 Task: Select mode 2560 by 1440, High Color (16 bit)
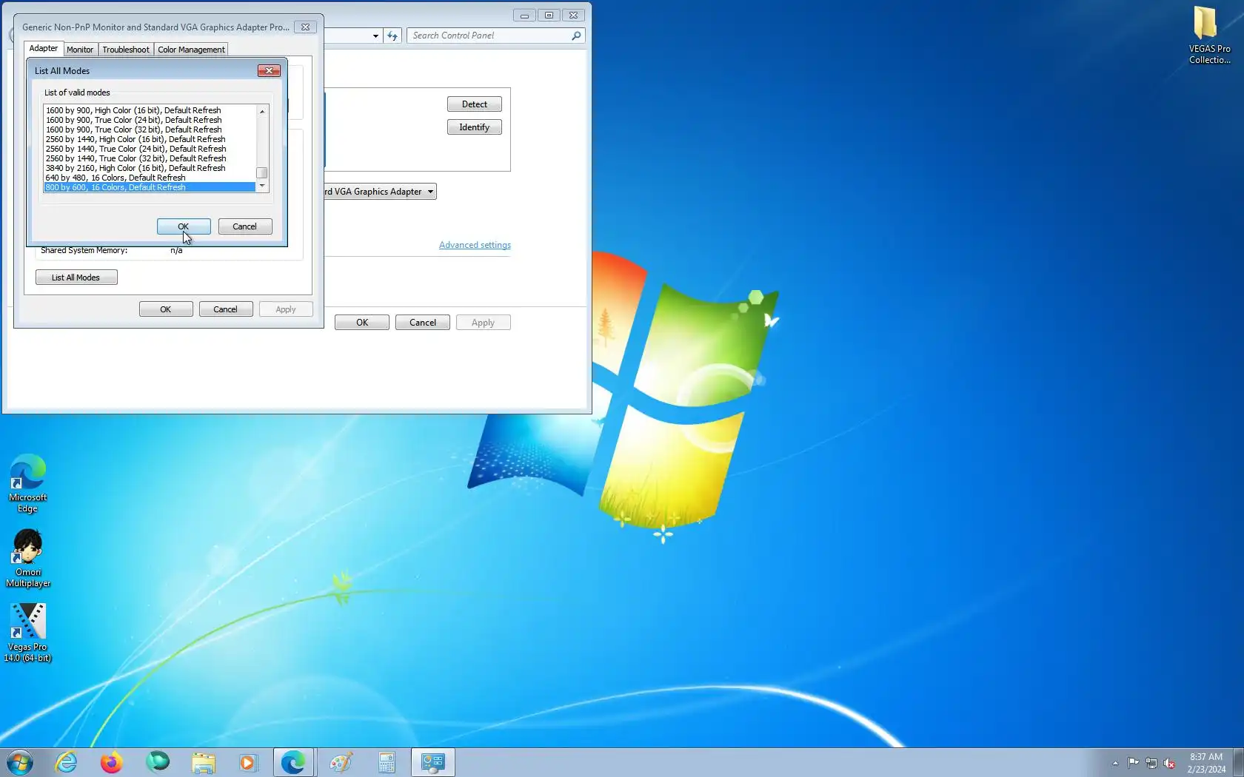(150, 139)
